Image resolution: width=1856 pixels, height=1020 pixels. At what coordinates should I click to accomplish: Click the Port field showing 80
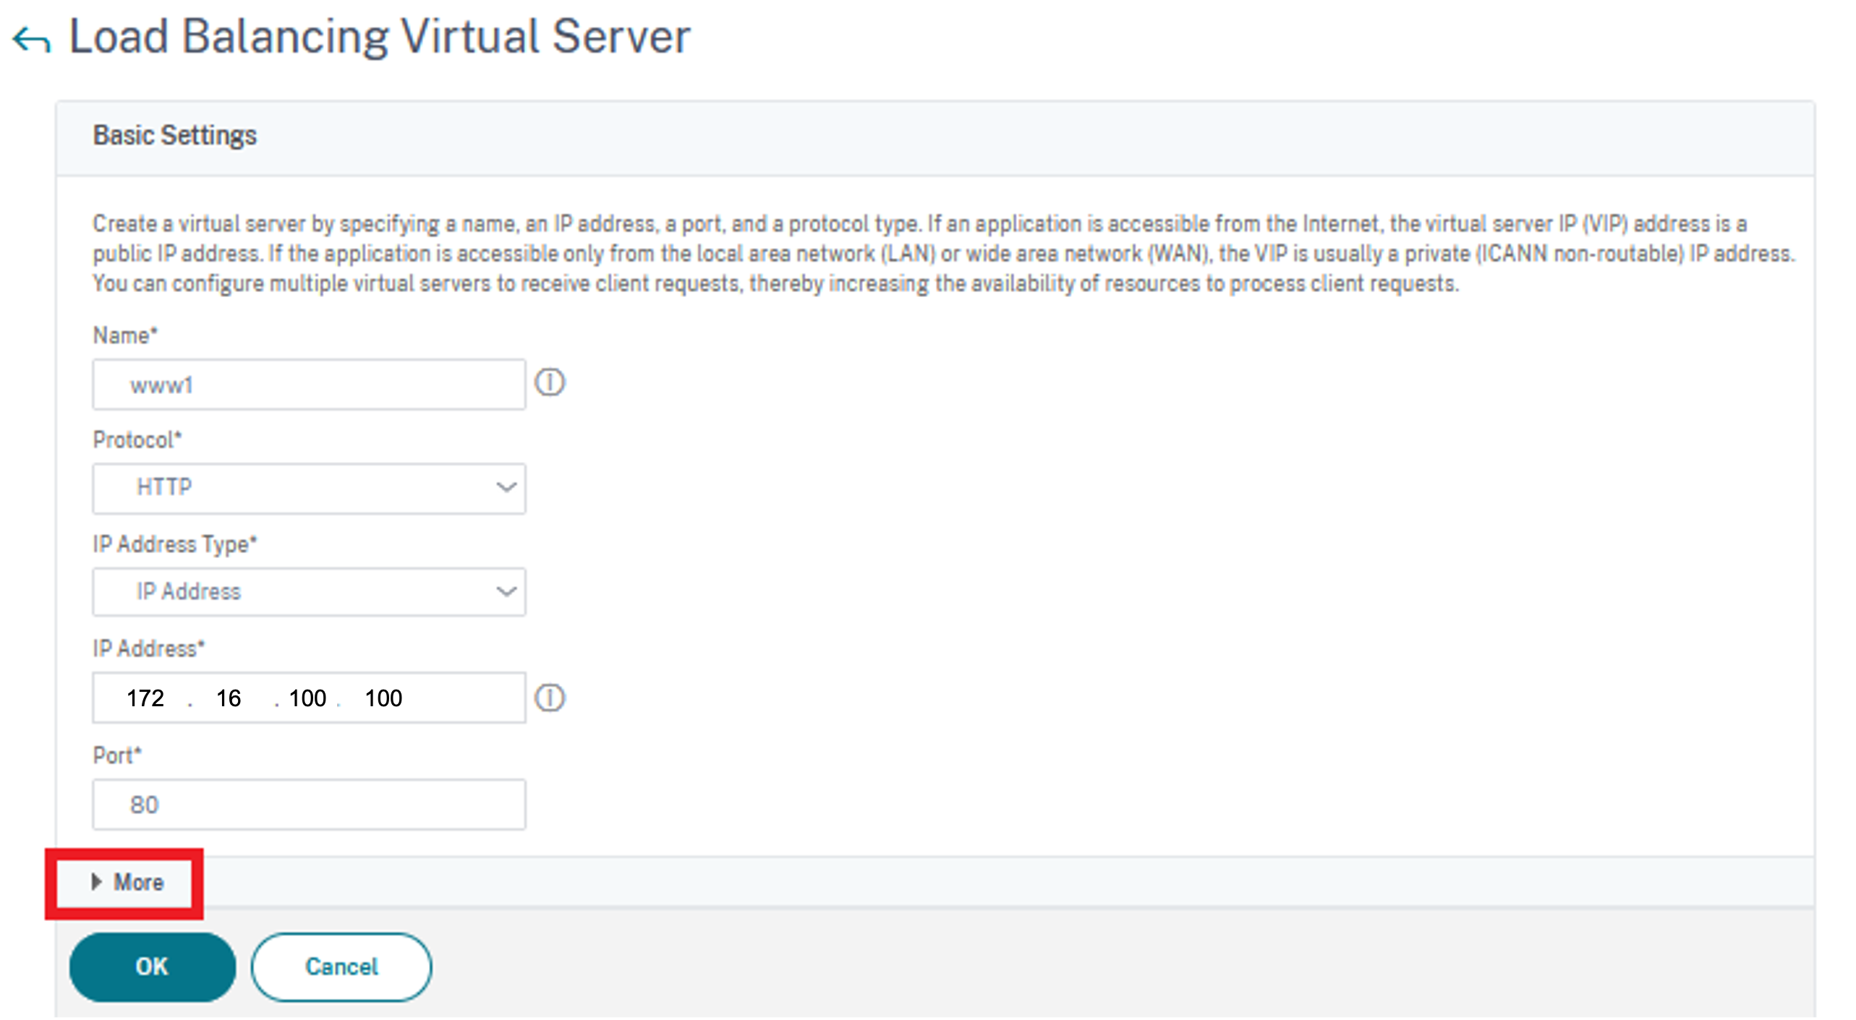pyautogui.click(x=308, y=805)
